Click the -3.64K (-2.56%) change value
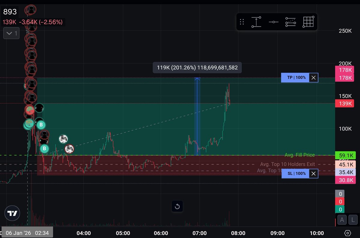360x238 pixels. point(40,22)
